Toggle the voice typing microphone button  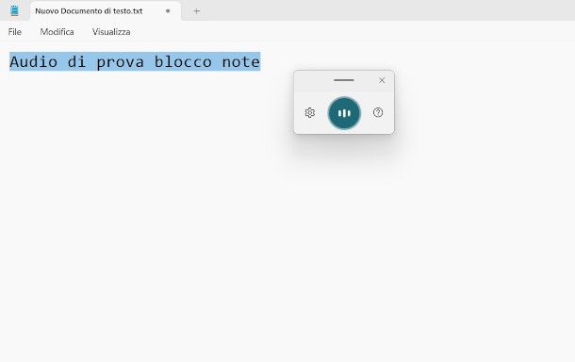pyautogui.click(x=344, y=113)
